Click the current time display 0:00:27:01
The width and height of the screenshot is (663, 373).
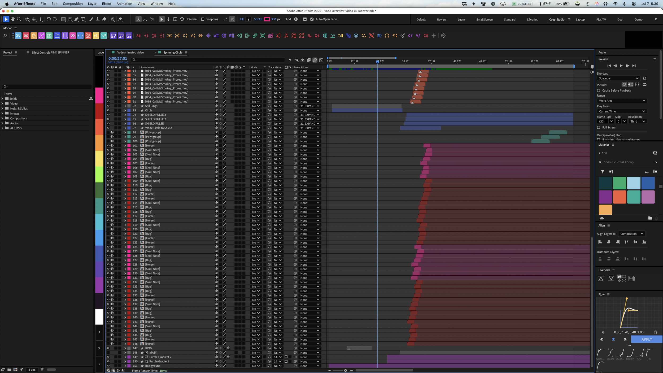pyautogui.click(x=118, y=59)
